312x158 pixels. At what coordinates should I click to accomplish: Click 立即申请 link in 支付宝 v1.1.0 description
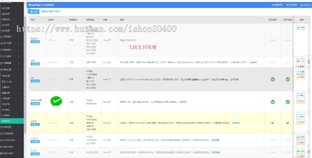215,152
